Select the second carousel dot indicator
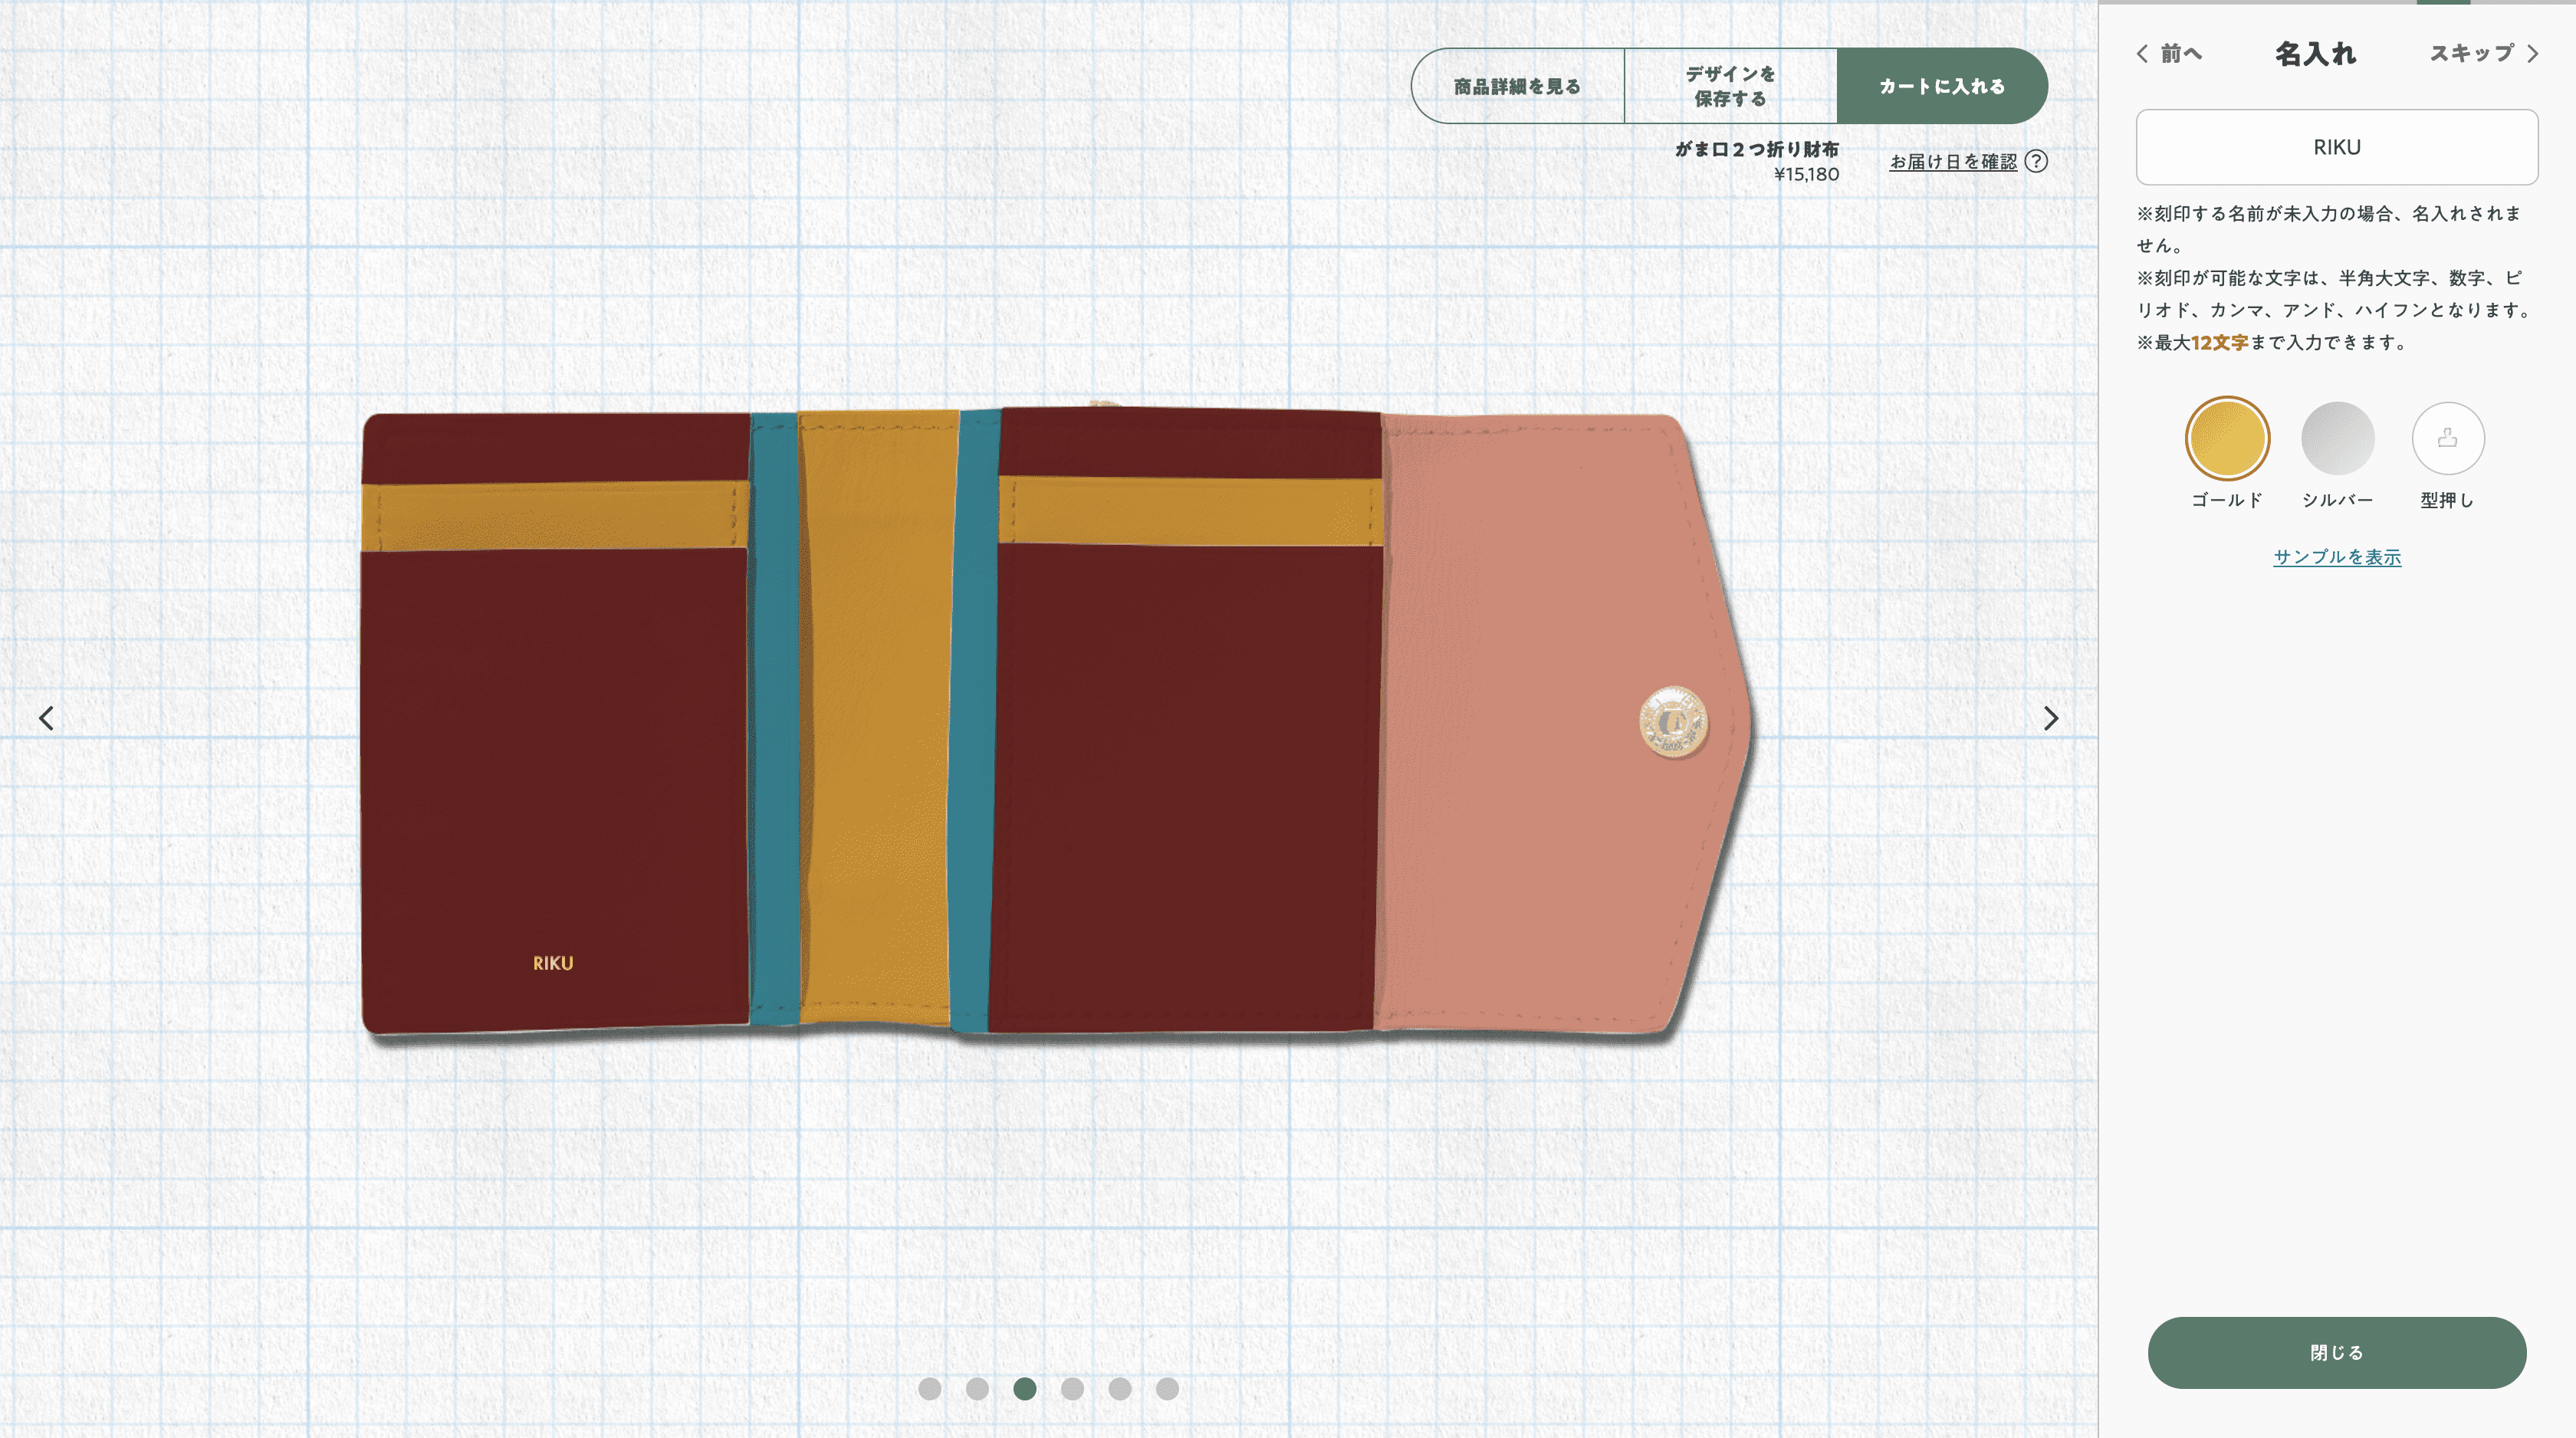 coord(977,1388)
